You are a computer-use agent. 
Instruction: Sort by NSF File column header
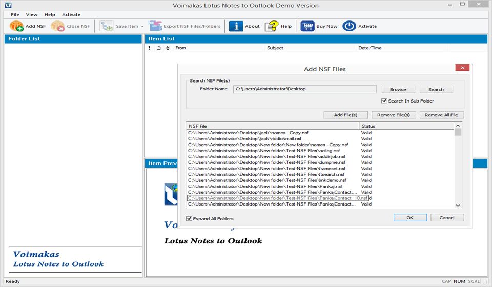click(x=272, y=126)
